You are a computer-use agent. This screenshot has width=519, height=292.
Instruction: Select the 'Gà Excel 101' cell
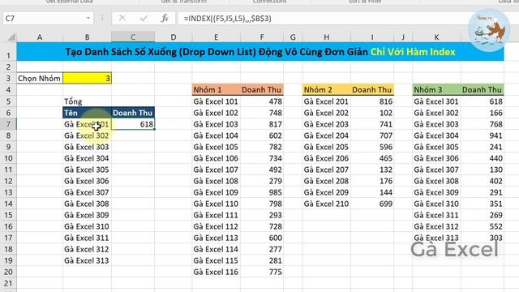pos(216,101)
